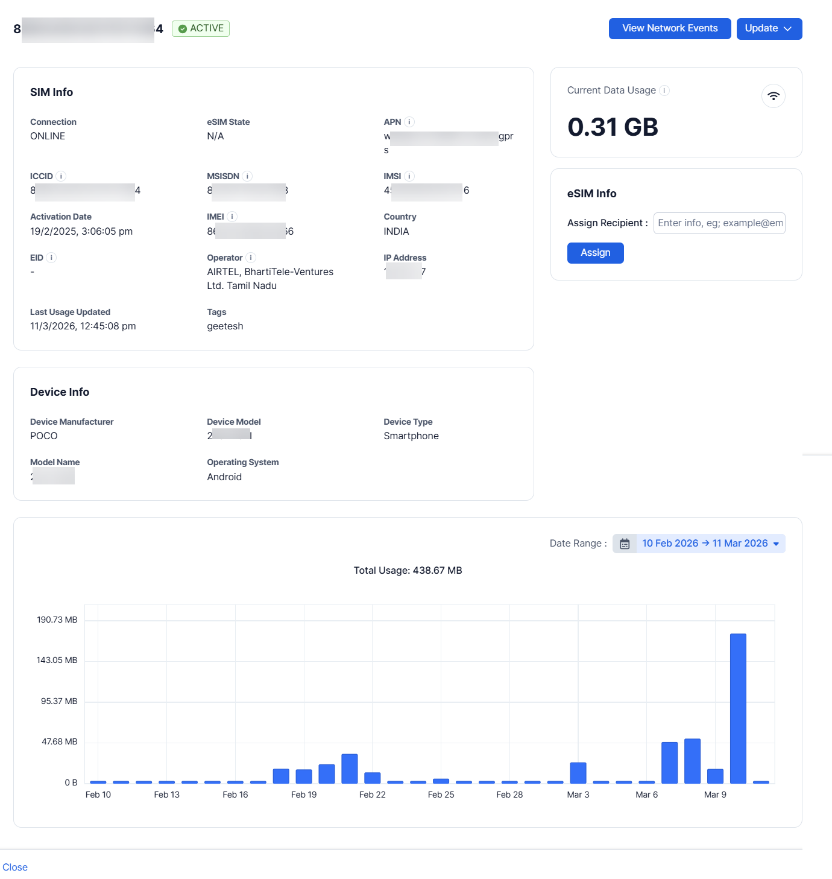Focus the Assign Recipient input field
Image resolution: width=832 pixels, height=879 pixels.
point(719,223)
